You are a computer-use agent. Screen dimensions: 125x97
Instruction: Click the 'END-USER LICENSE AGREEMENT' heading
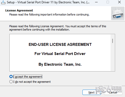[60, 45]
